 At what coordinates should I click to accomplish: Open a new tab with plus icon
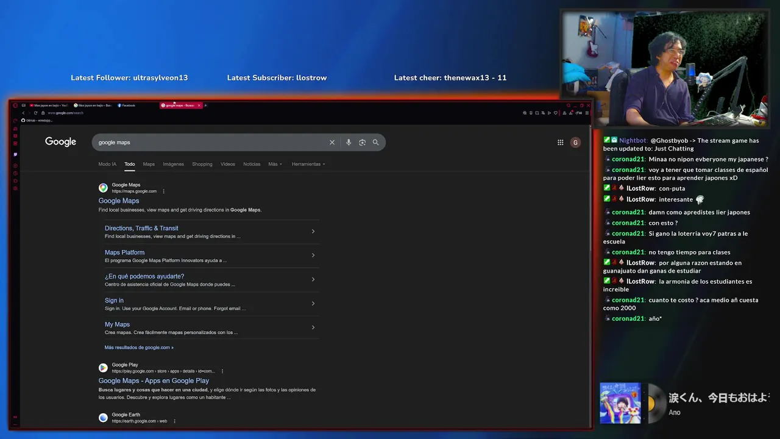click(x=205, y=105)
